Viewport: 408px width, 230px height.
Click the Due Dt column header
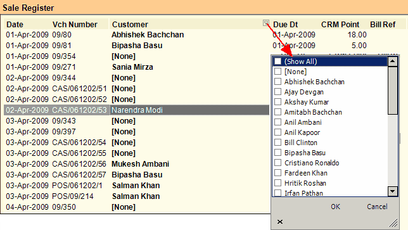(x=286, y=25)
